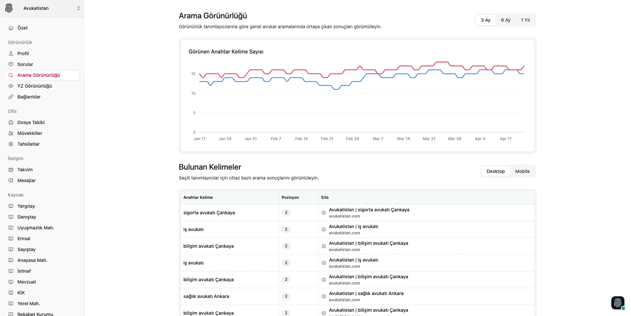
Task: Click the Tahsilatlar dollar coin icon
Action: click(x=11, y=144)
